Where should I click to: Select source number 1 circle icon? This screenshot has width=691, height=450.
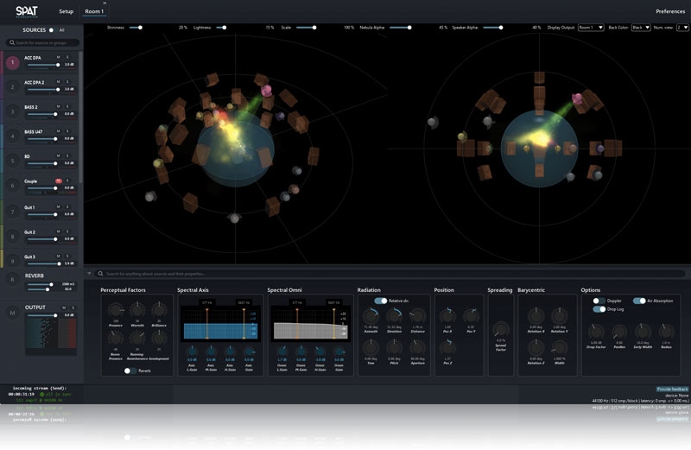coord(12,62)
